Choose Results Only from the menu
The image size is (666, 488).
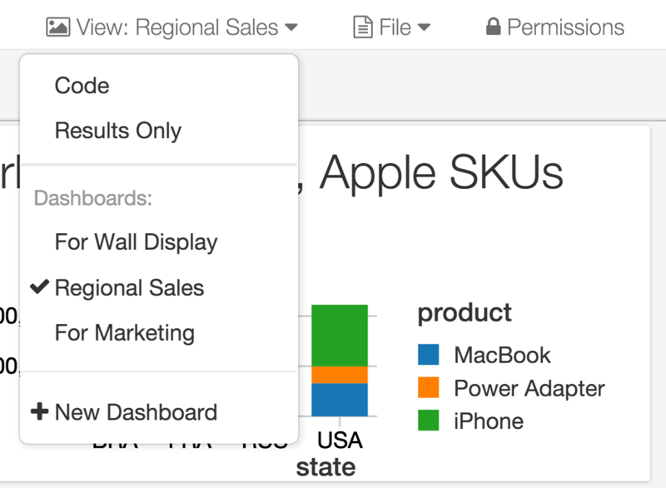click(x=117, y=131)
